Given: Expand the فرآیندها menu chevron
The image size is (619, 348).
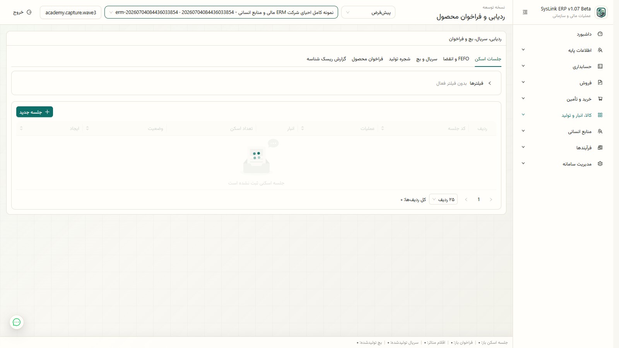Looking at the screenshot, I should tap(523, 147).
